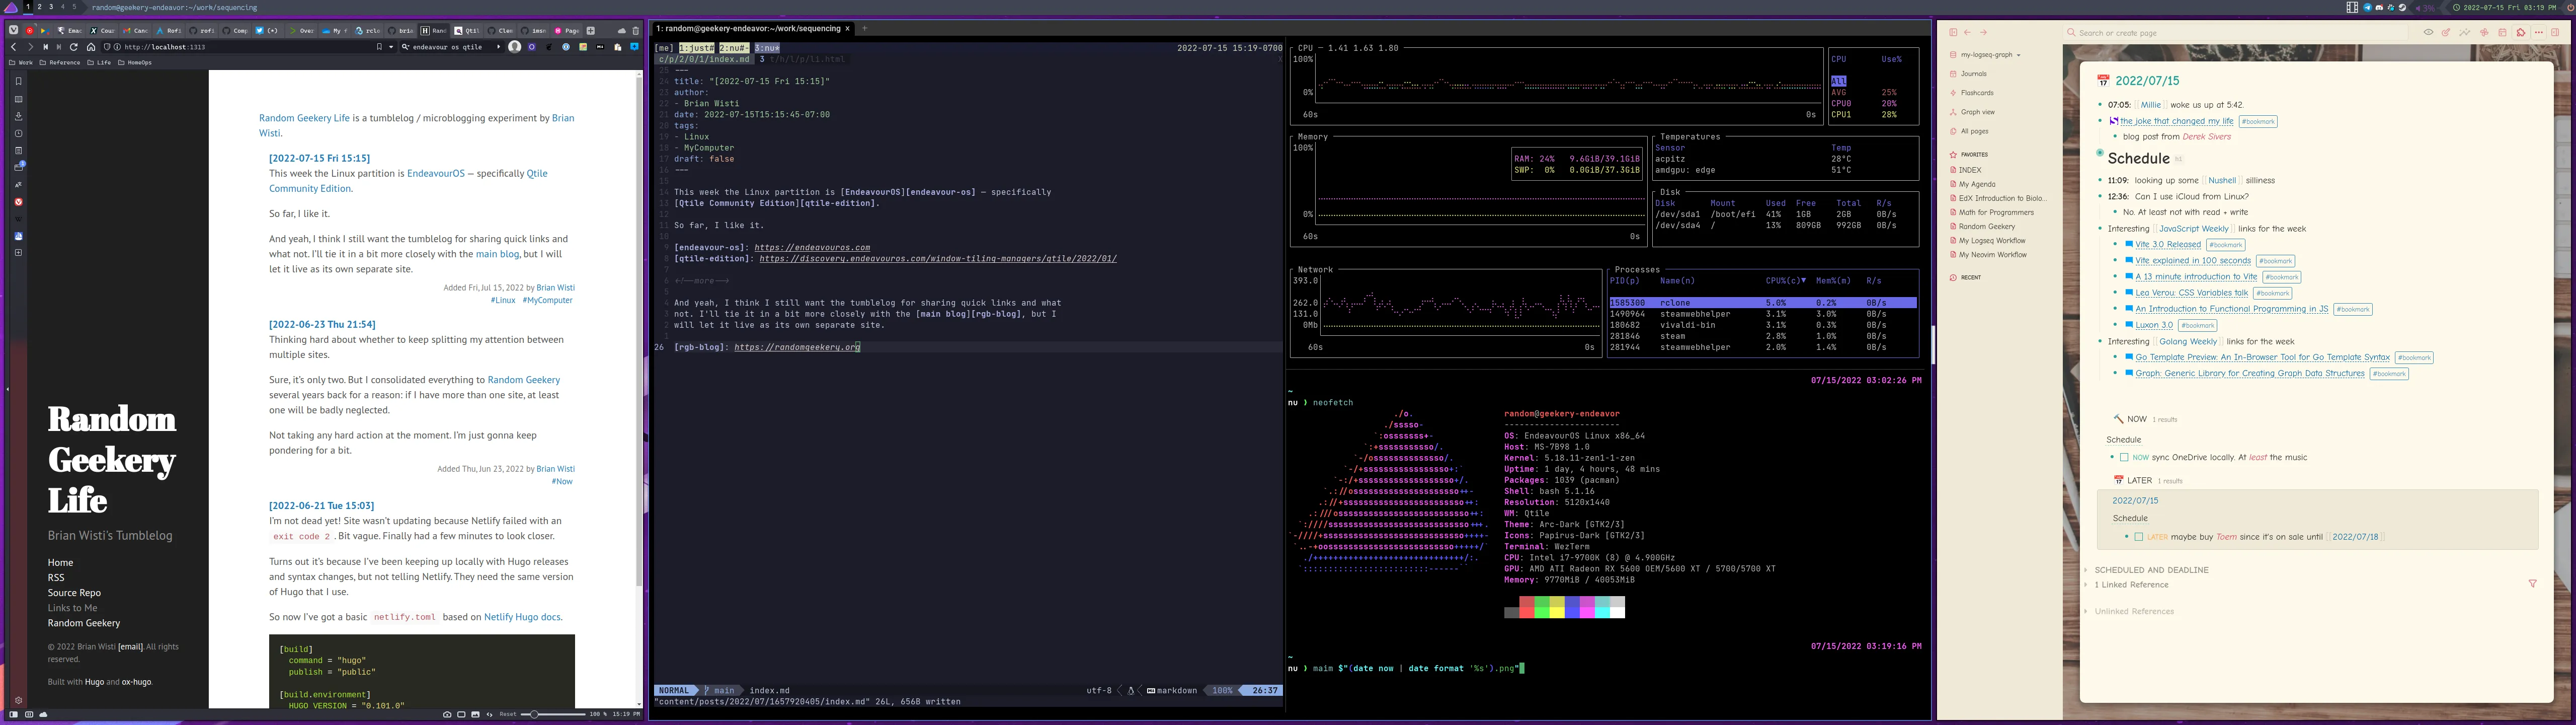Open the RSS link in site navigation
Screen dimensions: 2576x725
[x=55, y=577]
